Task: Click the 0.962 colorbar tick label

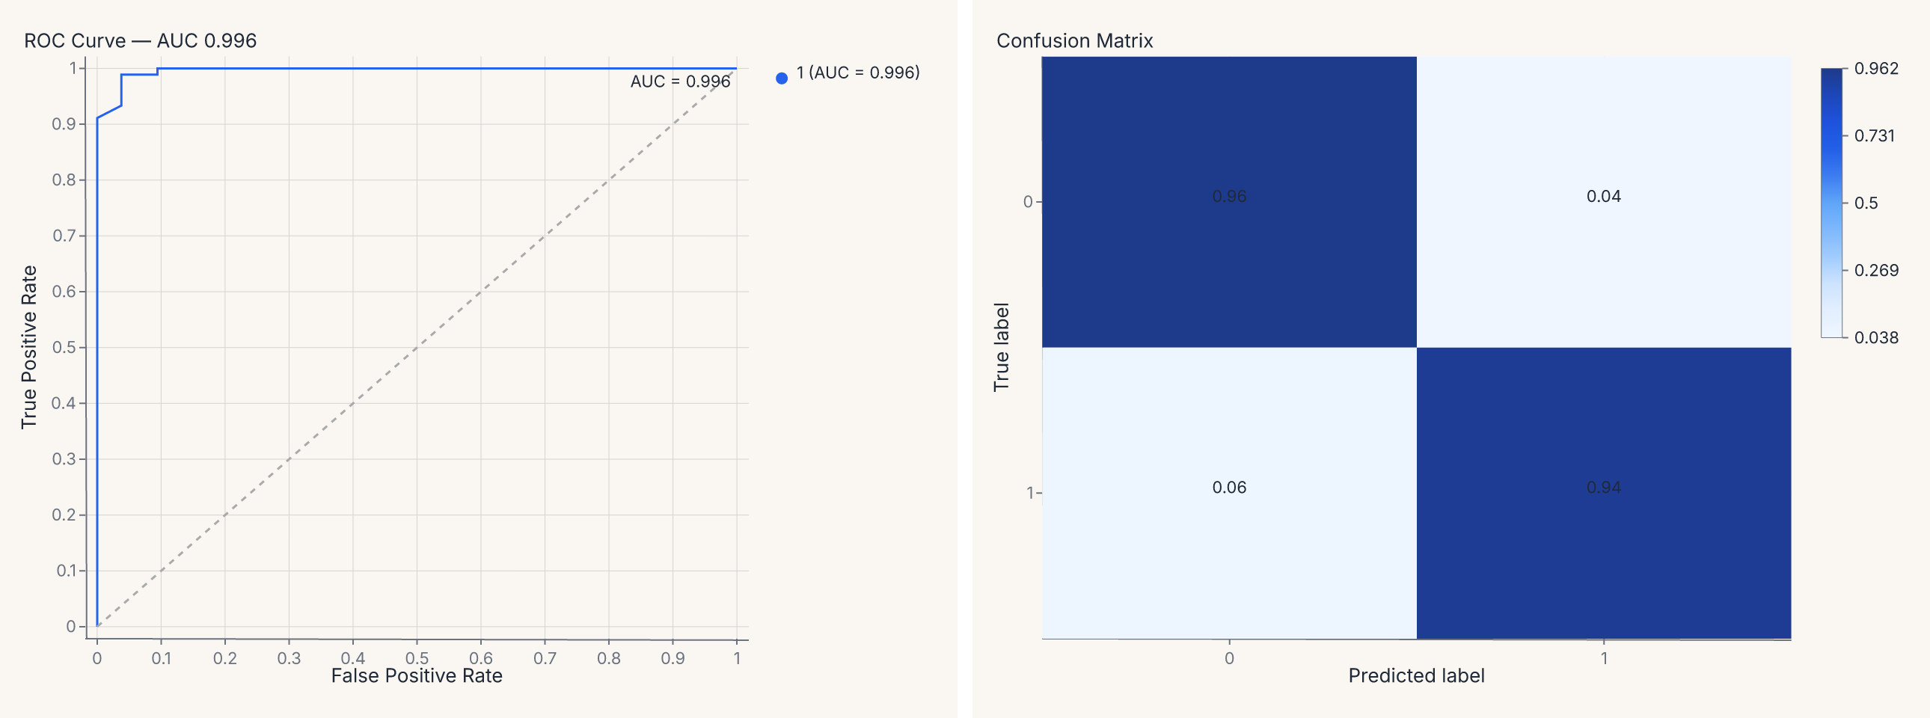Action: click(1876, 69)
